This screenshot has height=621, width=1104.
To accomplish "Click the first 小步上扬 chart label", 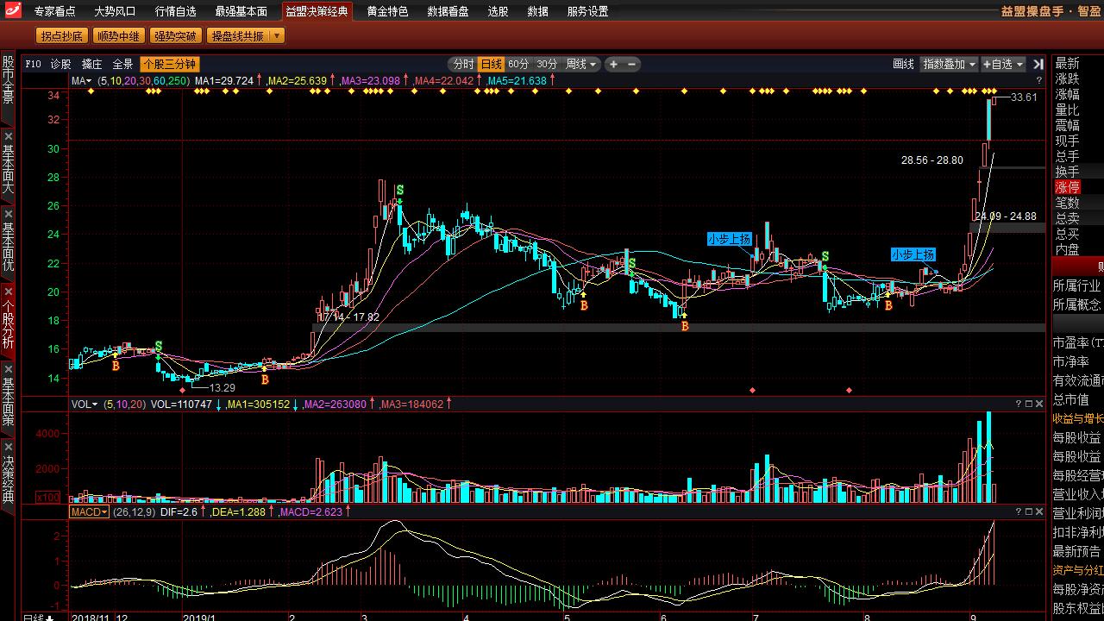I will 729,239.
